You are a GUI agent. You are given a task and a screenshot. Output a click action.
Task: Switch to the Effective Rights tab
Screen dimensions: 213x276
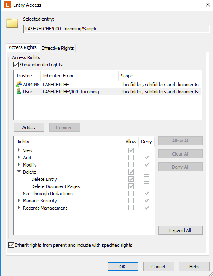pyautogui.click(x=58, y=48)
